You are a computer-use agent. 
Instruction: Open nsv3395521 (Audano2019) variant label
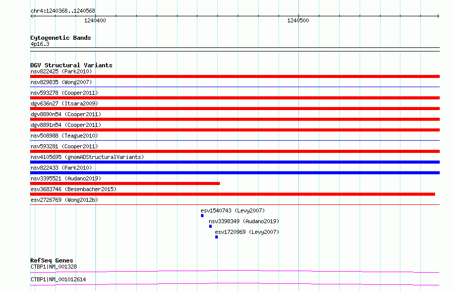click(66, 178)
